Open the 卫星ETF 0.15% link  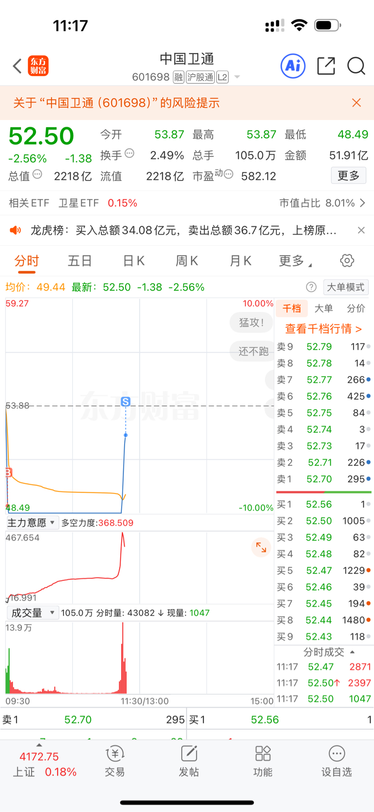pyautogui.click(x=98, y=203)
